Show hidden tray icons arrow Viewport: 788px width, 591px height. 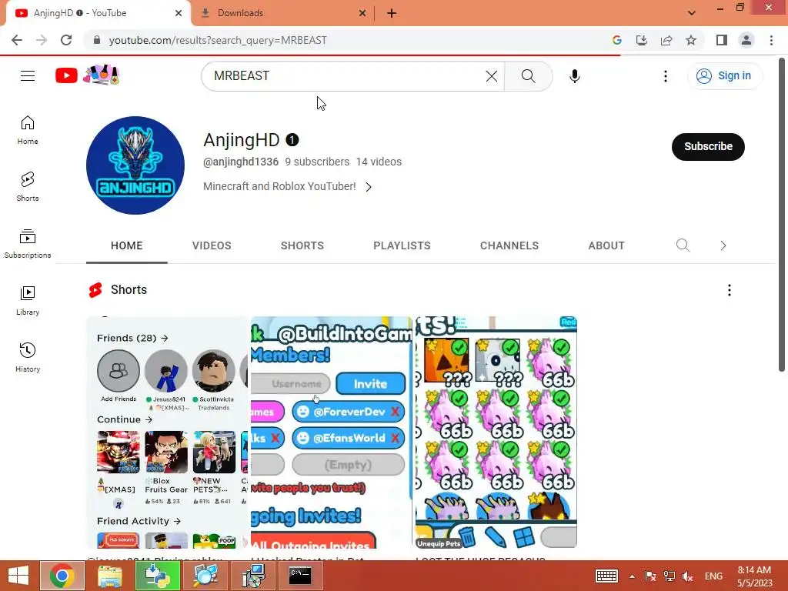[633, 576]
